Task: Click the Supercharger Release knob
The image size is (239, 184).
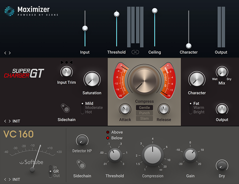Action: pos(164,109)
